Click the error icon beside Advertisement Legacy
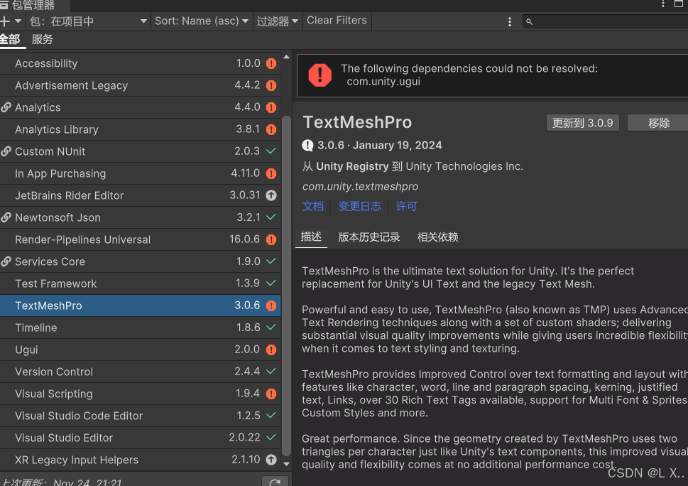The height and width of the screenshot is (486, 688). click(271, 85)
